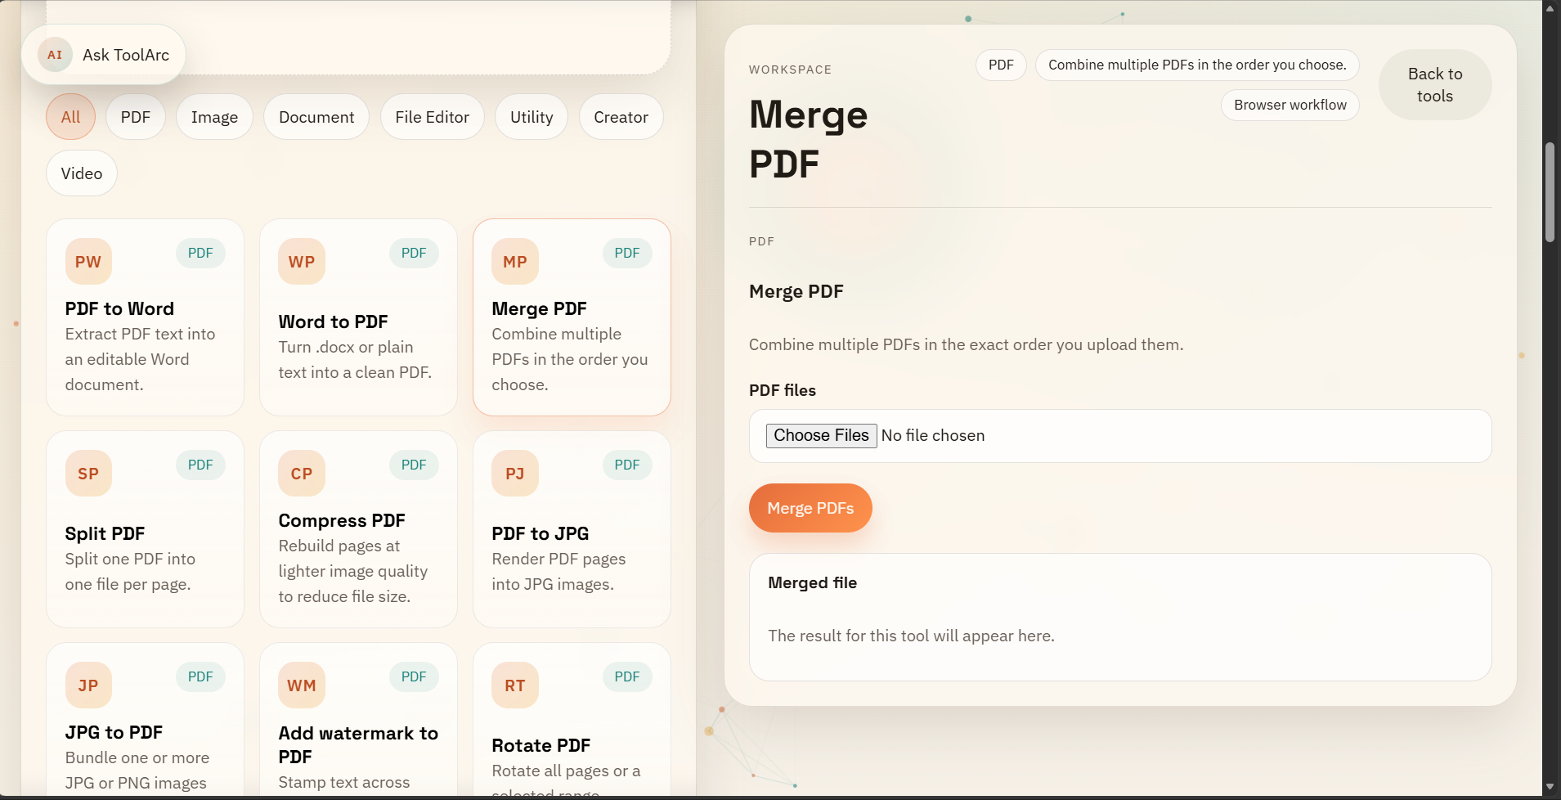
Task: Click 'The result for this tool will appear here.'
Action: click(x=911, y=636)
